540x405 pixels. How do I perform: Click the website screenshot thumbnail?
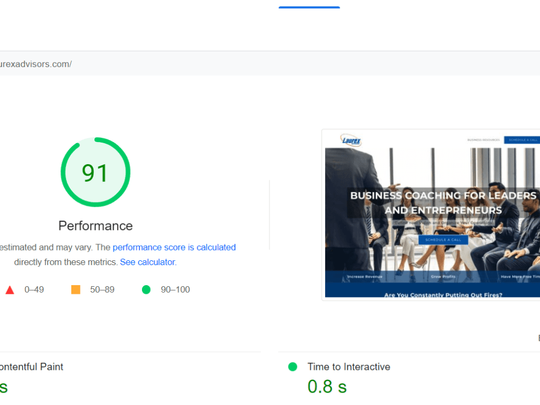tap(432, 215)
